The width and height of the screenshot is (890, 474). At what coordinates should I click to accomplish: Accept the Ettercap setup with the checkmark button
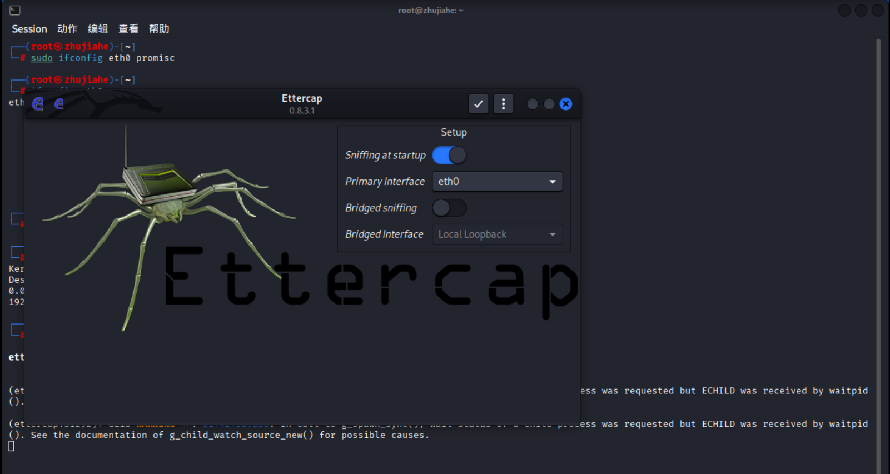coord(478,104)
